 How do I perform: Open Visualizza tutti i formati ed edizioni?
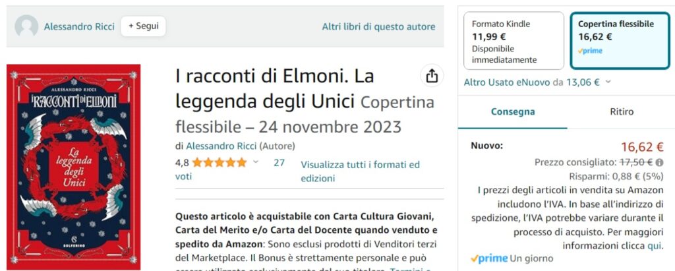[360, 171]
